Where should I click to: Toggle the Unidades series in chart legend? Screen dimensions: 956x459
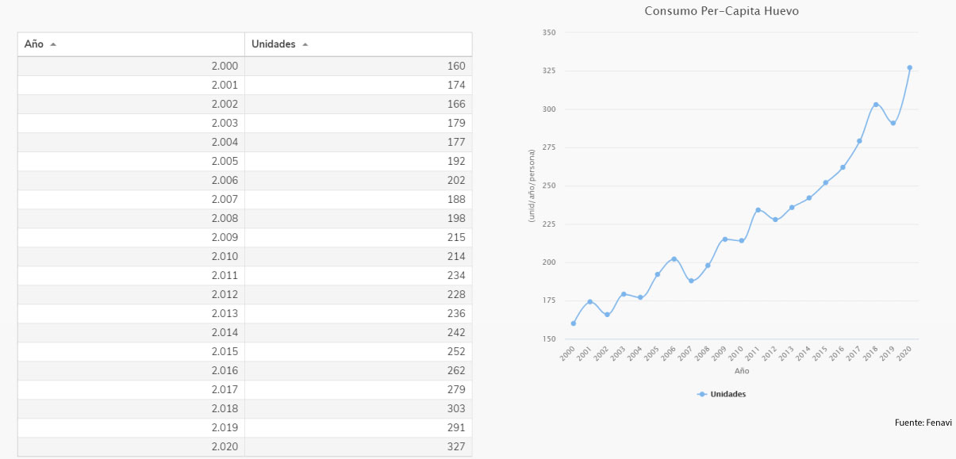click(x=728, y=394)
